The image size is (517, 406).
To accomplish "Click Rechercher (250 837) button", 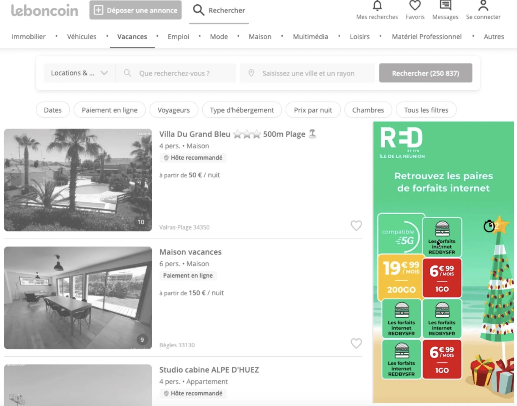I will 426,73.
